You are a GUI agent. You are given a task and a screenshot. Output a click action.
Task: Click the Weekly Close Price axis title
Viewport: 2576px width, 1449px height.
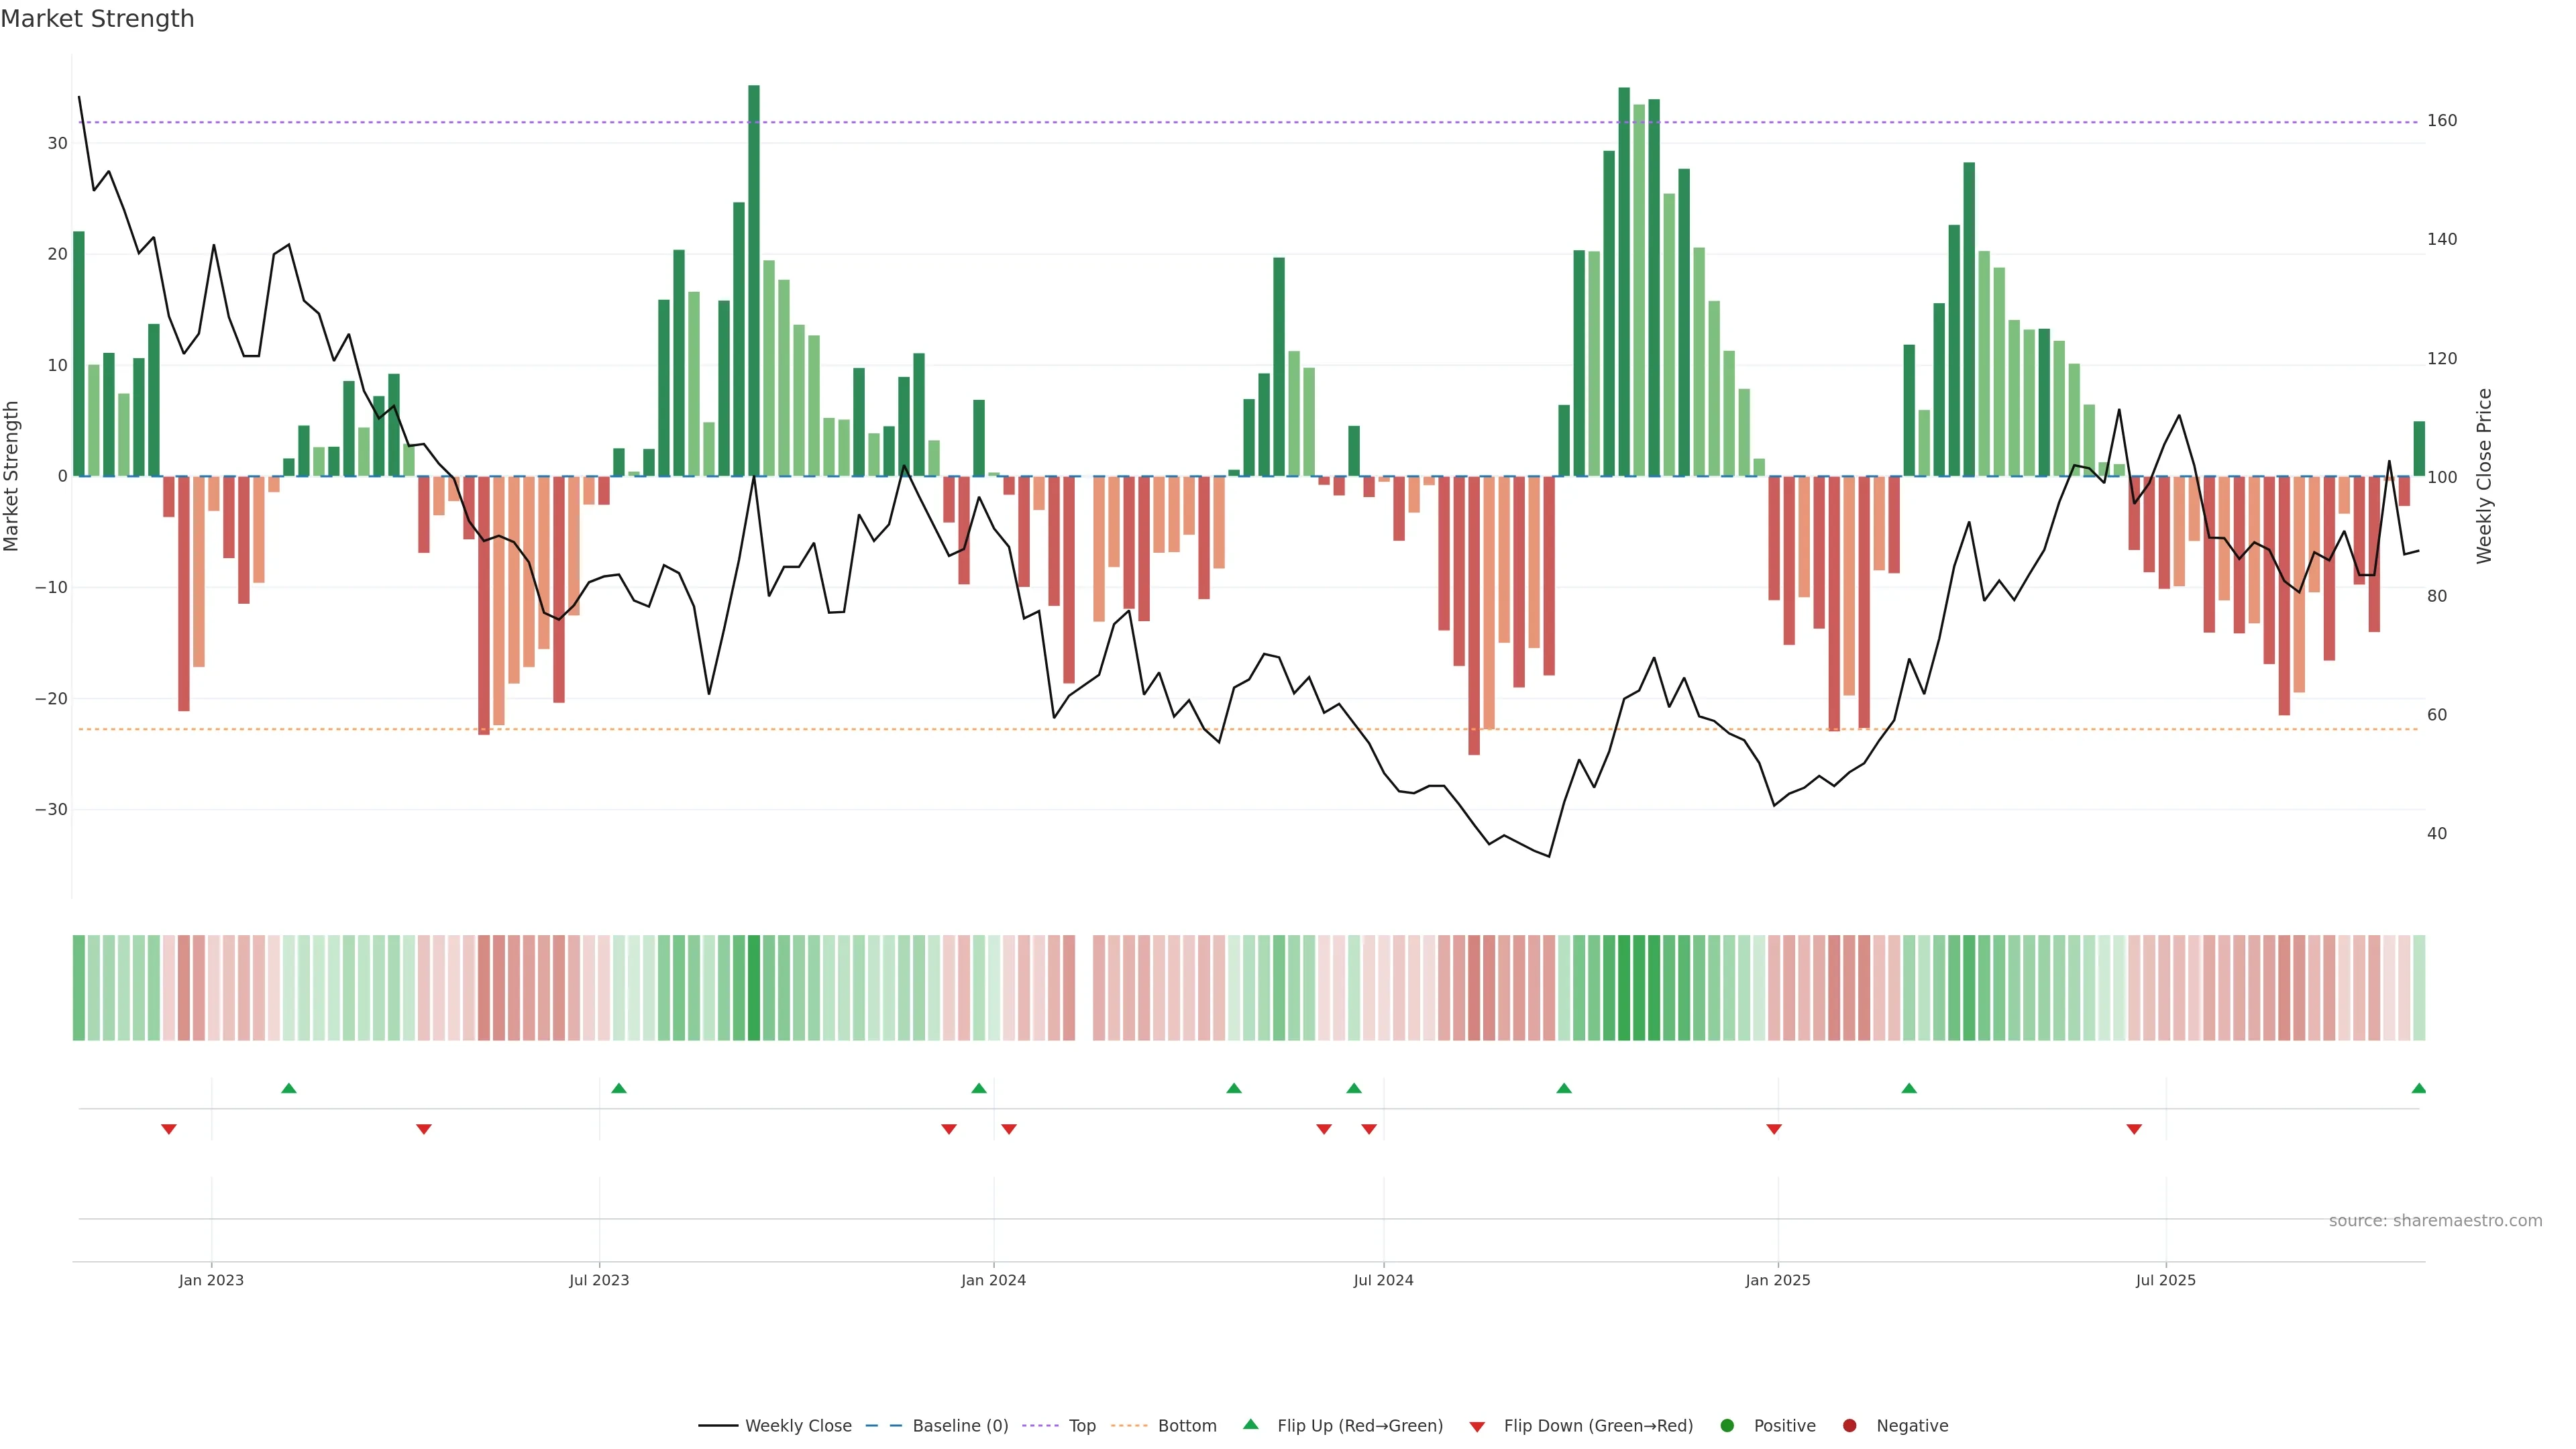coord(2484,476)
